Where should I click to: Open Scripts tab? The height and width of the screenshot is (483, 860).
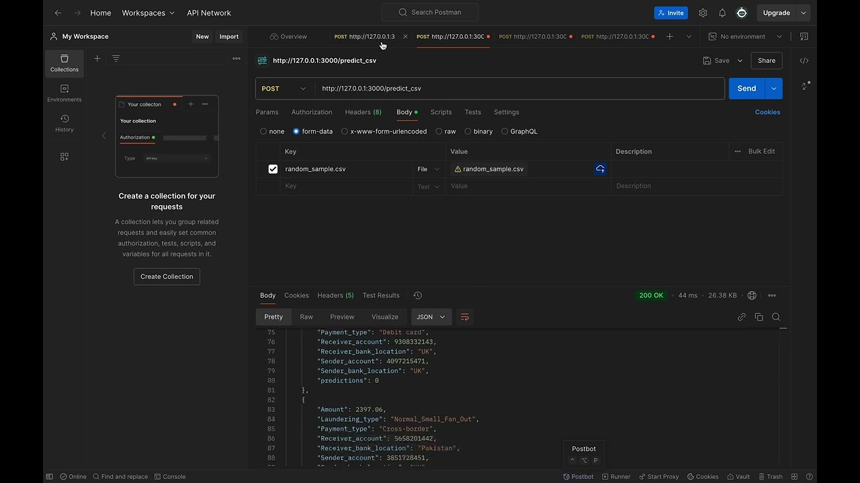tap(441, 112)
